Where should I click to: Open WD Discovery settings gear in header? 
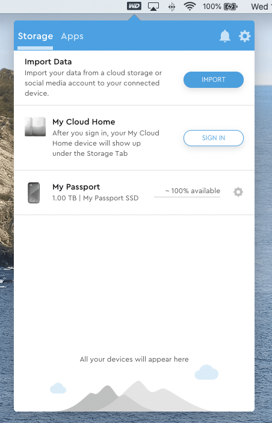tap(245, 36)
